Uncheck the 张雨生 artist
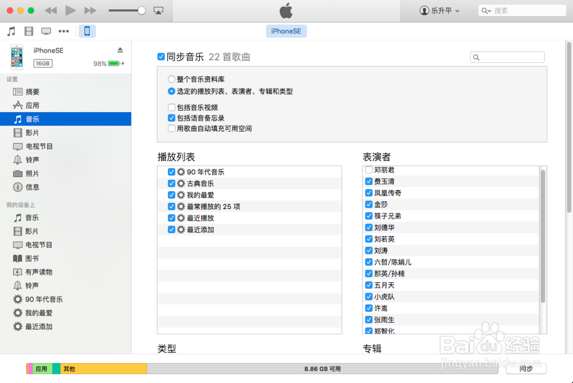The width and height of the screenshot is (573, 383). [368, 320]
